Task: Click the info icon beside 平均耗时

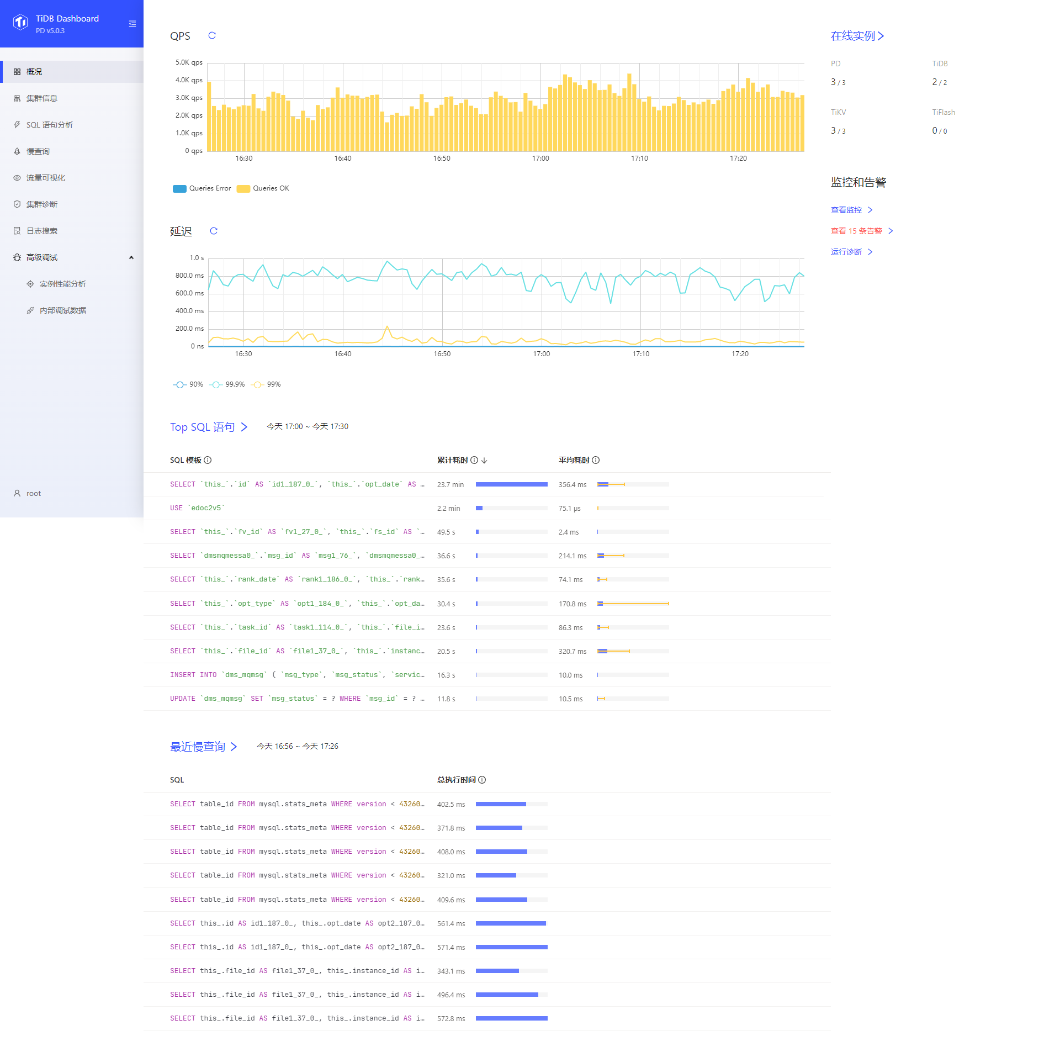Action: pos(596,460)
